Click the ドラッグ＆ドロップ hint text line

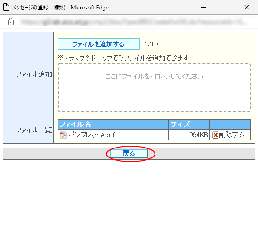pos(123,58)
